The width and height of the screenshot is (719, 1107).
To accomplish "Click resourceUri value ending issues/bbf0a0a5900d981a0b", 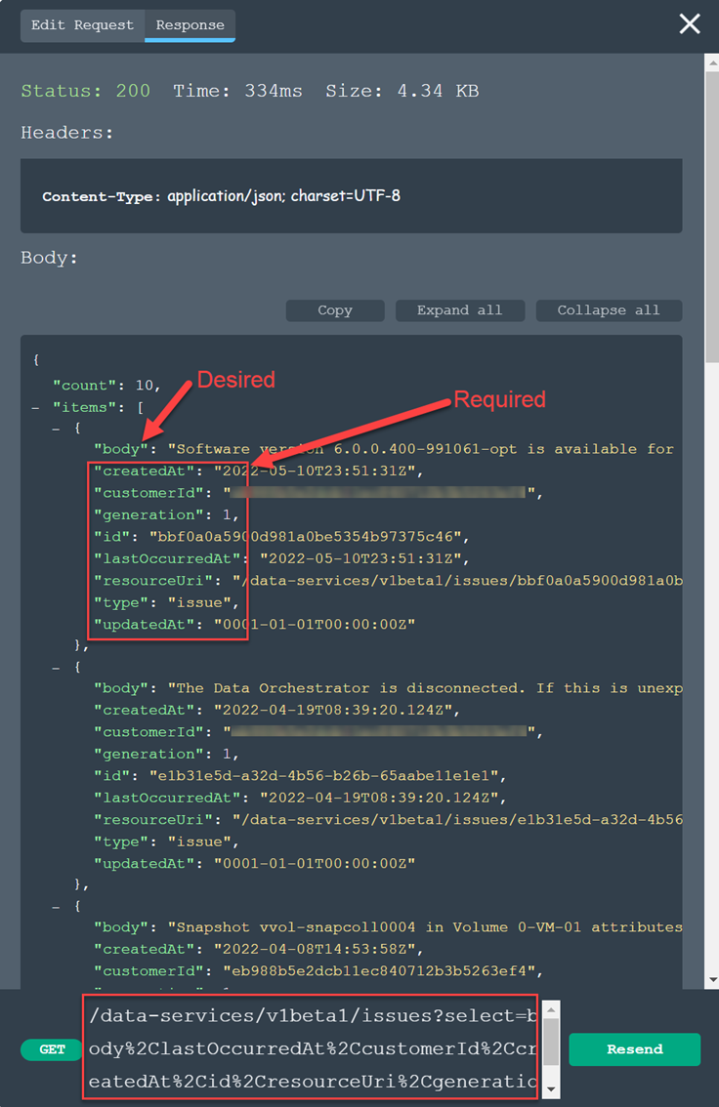I will click(457, 580).
